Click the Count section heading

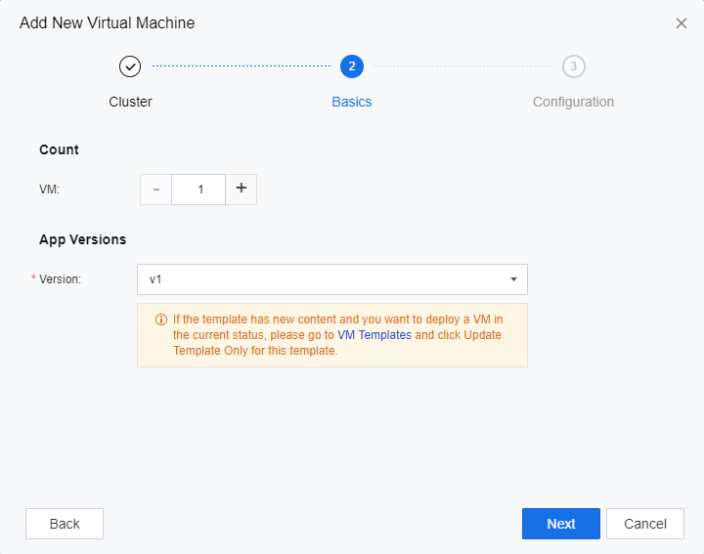(x=59, y=149)
